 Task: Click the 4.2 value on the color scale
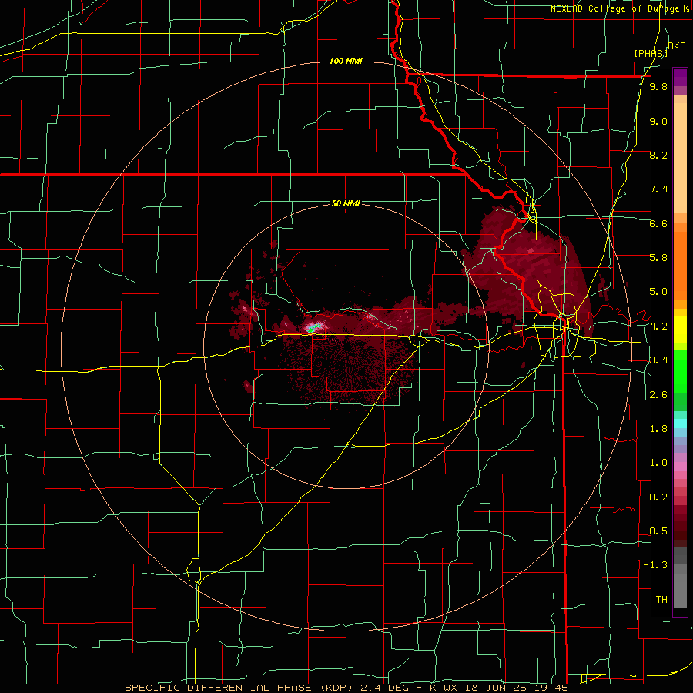658,326
